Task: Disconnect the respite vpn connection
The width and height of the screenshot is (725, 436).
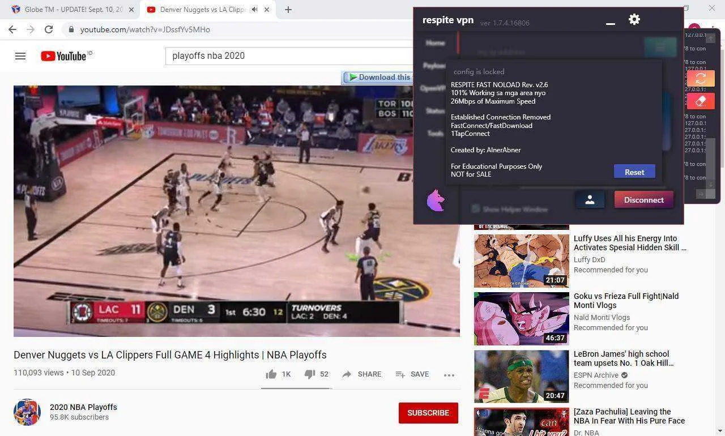Action: [644, 200]
